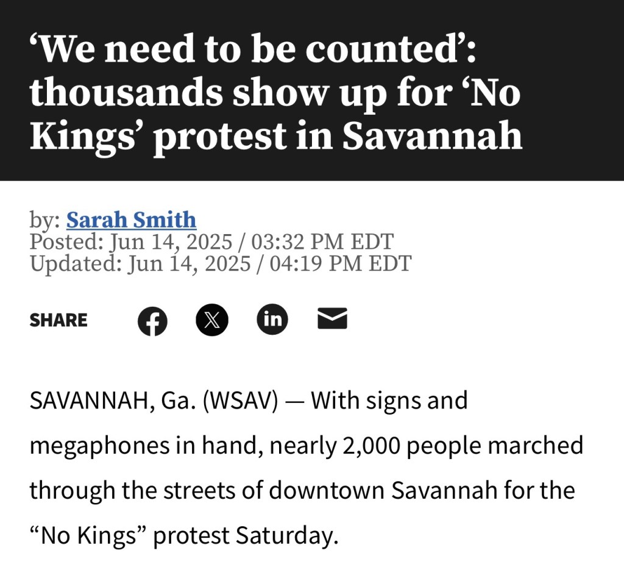This screenshot has width=624, height=578.
Task: Open author Sarah Smith's profile link
Action: 131,219
